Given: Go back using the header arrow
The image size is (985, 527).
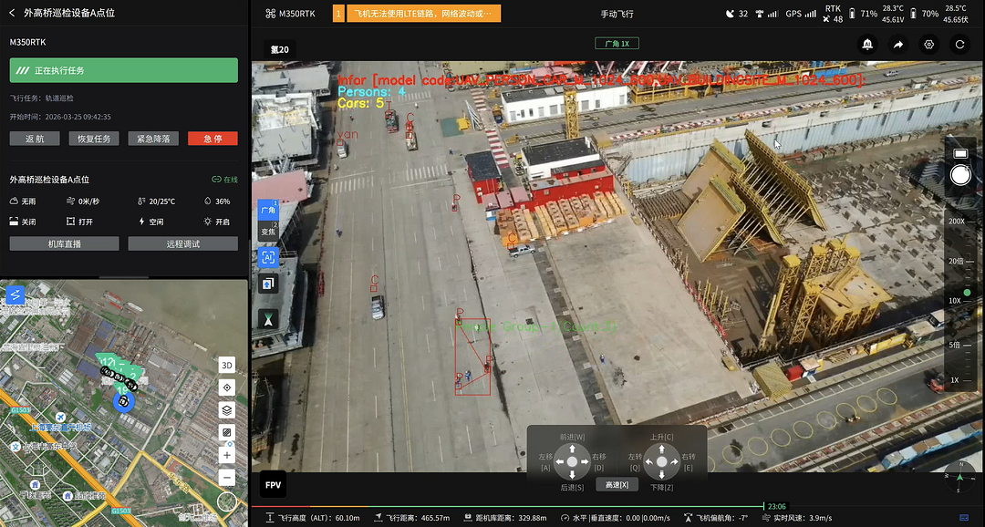Looking at the screenshot, I should [13, 14].
